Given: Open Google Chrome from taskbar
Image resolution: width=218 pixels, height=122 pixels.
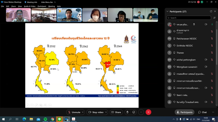Looking at the screenshot, I should click(x=52, y=119).
